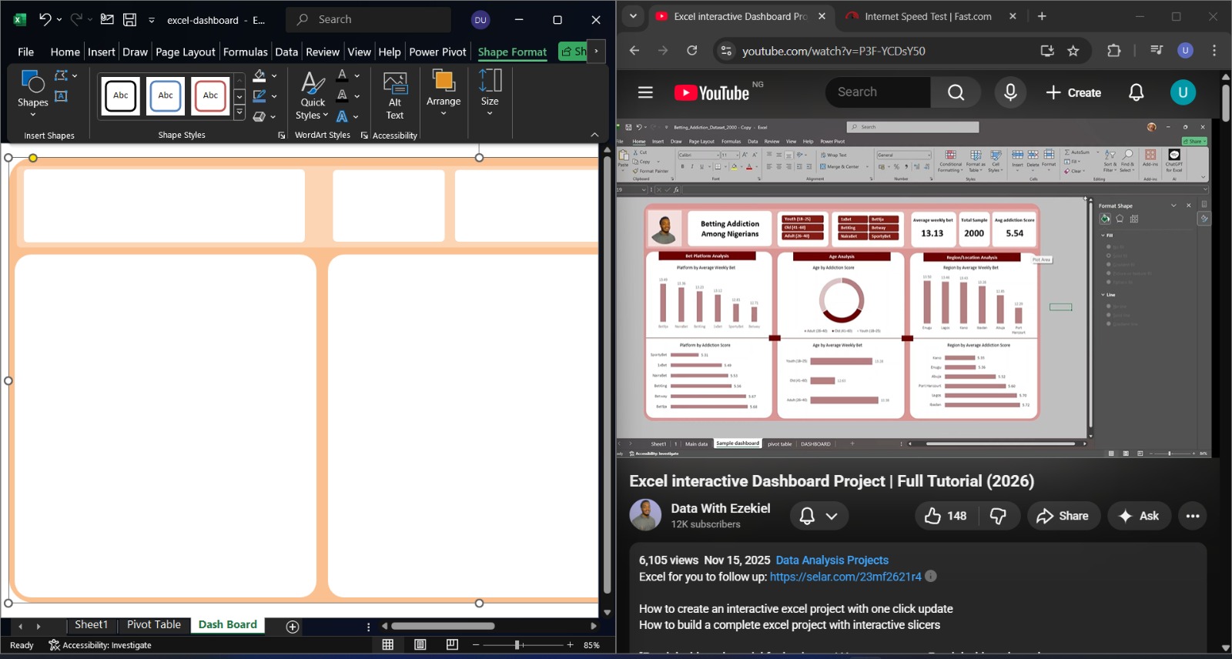
Task: Open the Shapes gallery in the ribbon
Action: (32, 92)
